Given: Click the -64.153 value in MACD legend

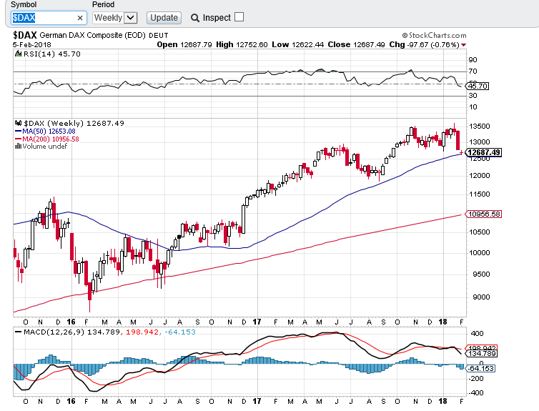Looking at the screenshot, I should pos(179,332).
